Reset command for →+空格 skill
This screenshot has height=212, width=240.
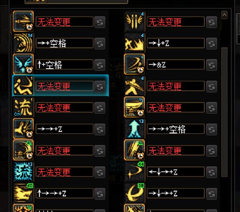(100, 43)
